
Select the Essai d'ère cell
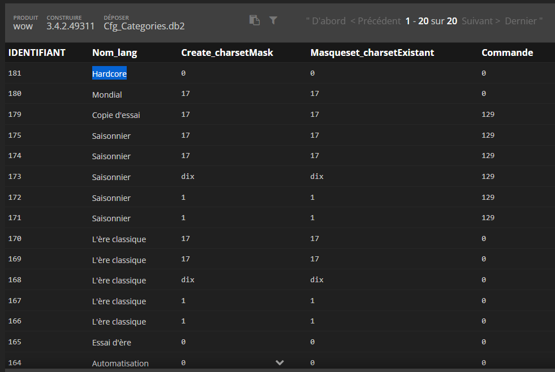[111, 342]
